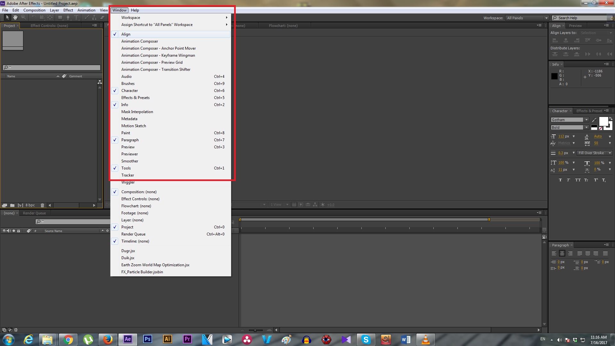Click the Premiere Pro taskbar icon
This screenshot has height=346, width=615.
187,339
